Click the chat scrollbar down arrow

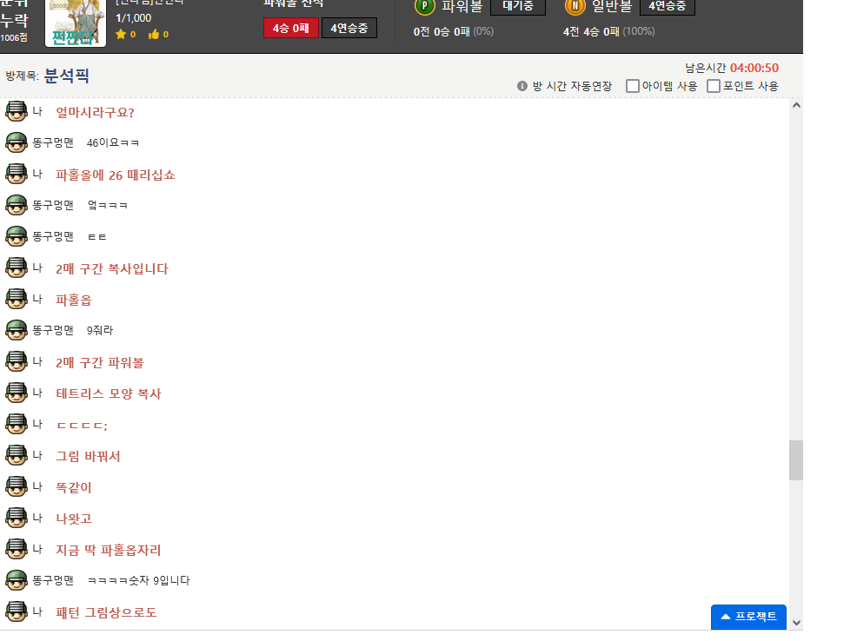click(796, 623)
